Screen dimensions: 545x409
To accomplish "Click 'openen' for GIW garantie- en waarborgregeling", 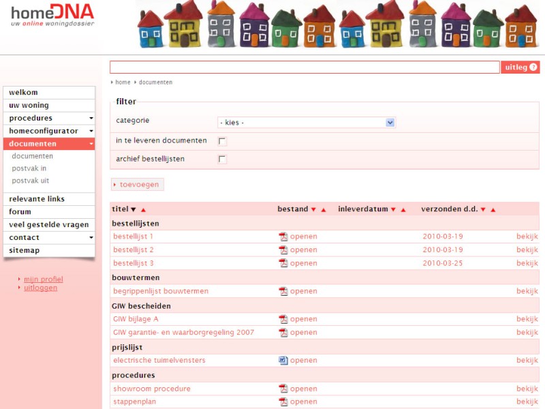I will pyautogui.click(x=303, y=333).
